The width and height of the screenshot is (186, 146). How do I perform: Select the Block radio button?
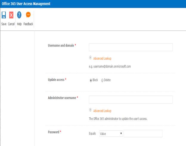(x=91, y=80)
